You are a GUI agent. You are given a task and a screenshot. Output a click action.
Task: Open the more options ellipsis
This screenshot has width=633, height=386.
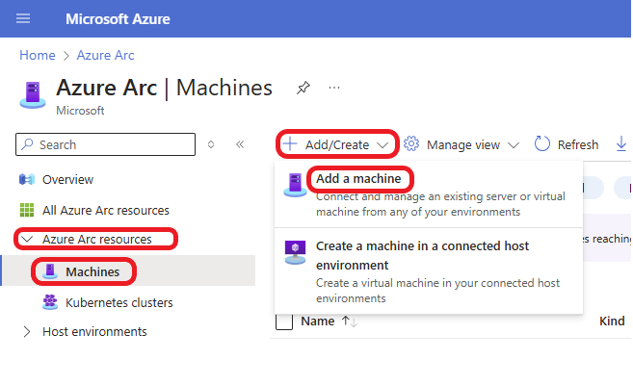coord(334,88)
